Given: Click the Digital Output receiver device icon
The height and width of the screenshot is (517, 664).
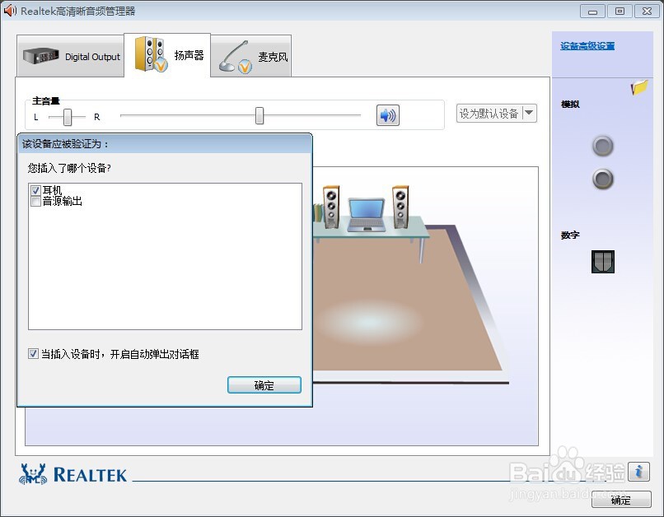Looking at the screenshot, I should pos(40,56).
